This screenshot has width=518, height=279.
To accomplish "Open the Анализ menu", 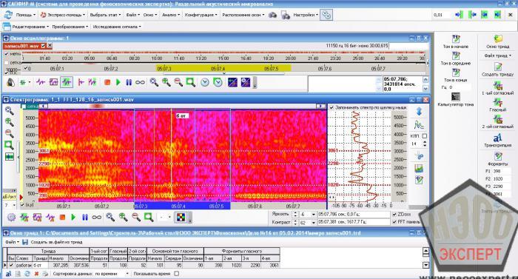I will pyautogui.click(x=171, y=15).
